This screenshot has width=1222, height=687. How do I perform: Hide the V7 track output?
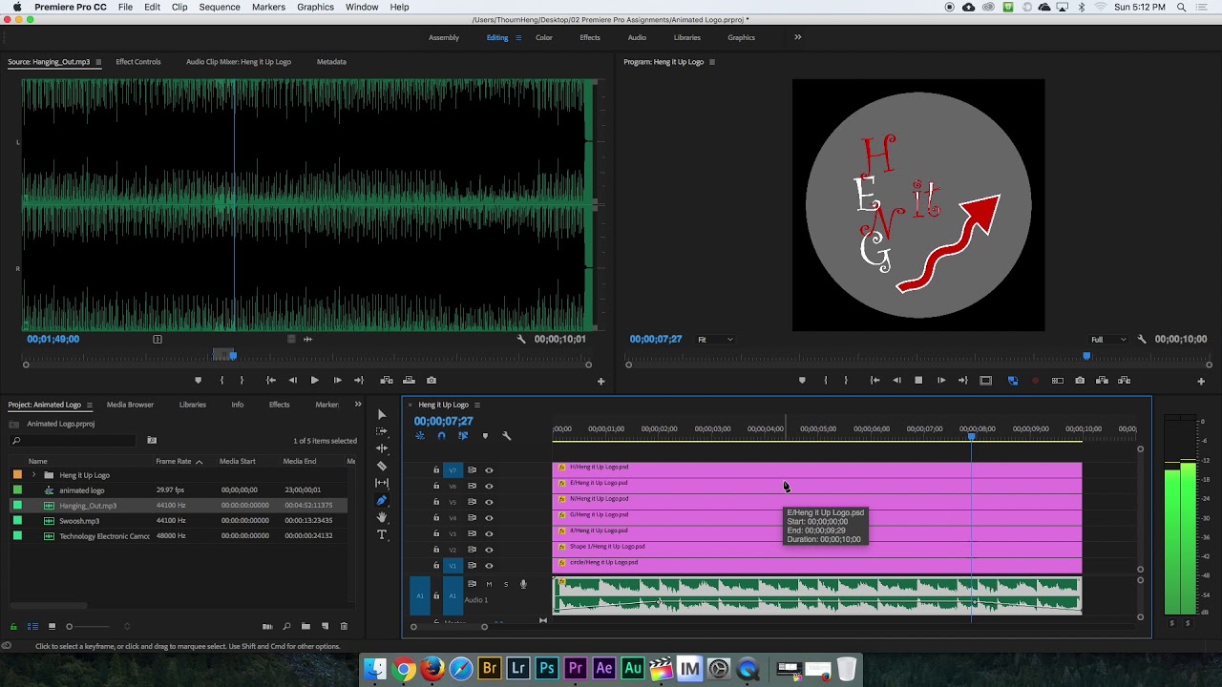pyautogui.click(x=489, y=470)
